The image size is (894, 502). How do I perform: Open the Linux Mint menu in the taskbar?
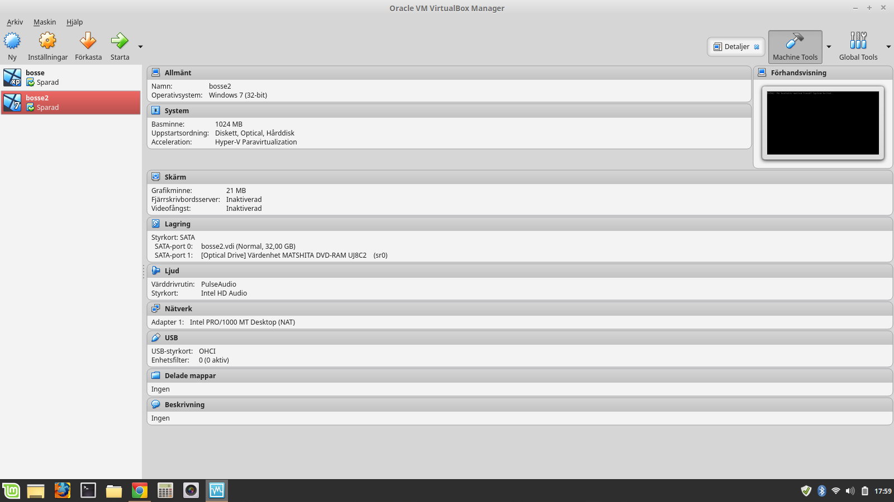pyautogui.click(x=11, y=491)
